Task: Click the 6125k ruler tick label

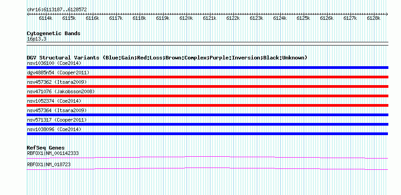Action: (303, 18)
